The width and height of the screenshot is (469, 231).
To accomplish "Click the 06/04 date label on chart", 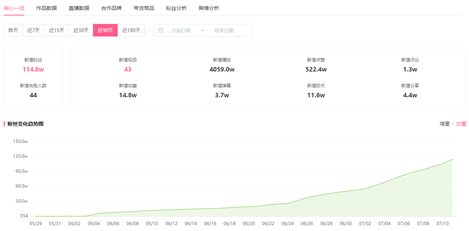I will [x=94, y=223].
